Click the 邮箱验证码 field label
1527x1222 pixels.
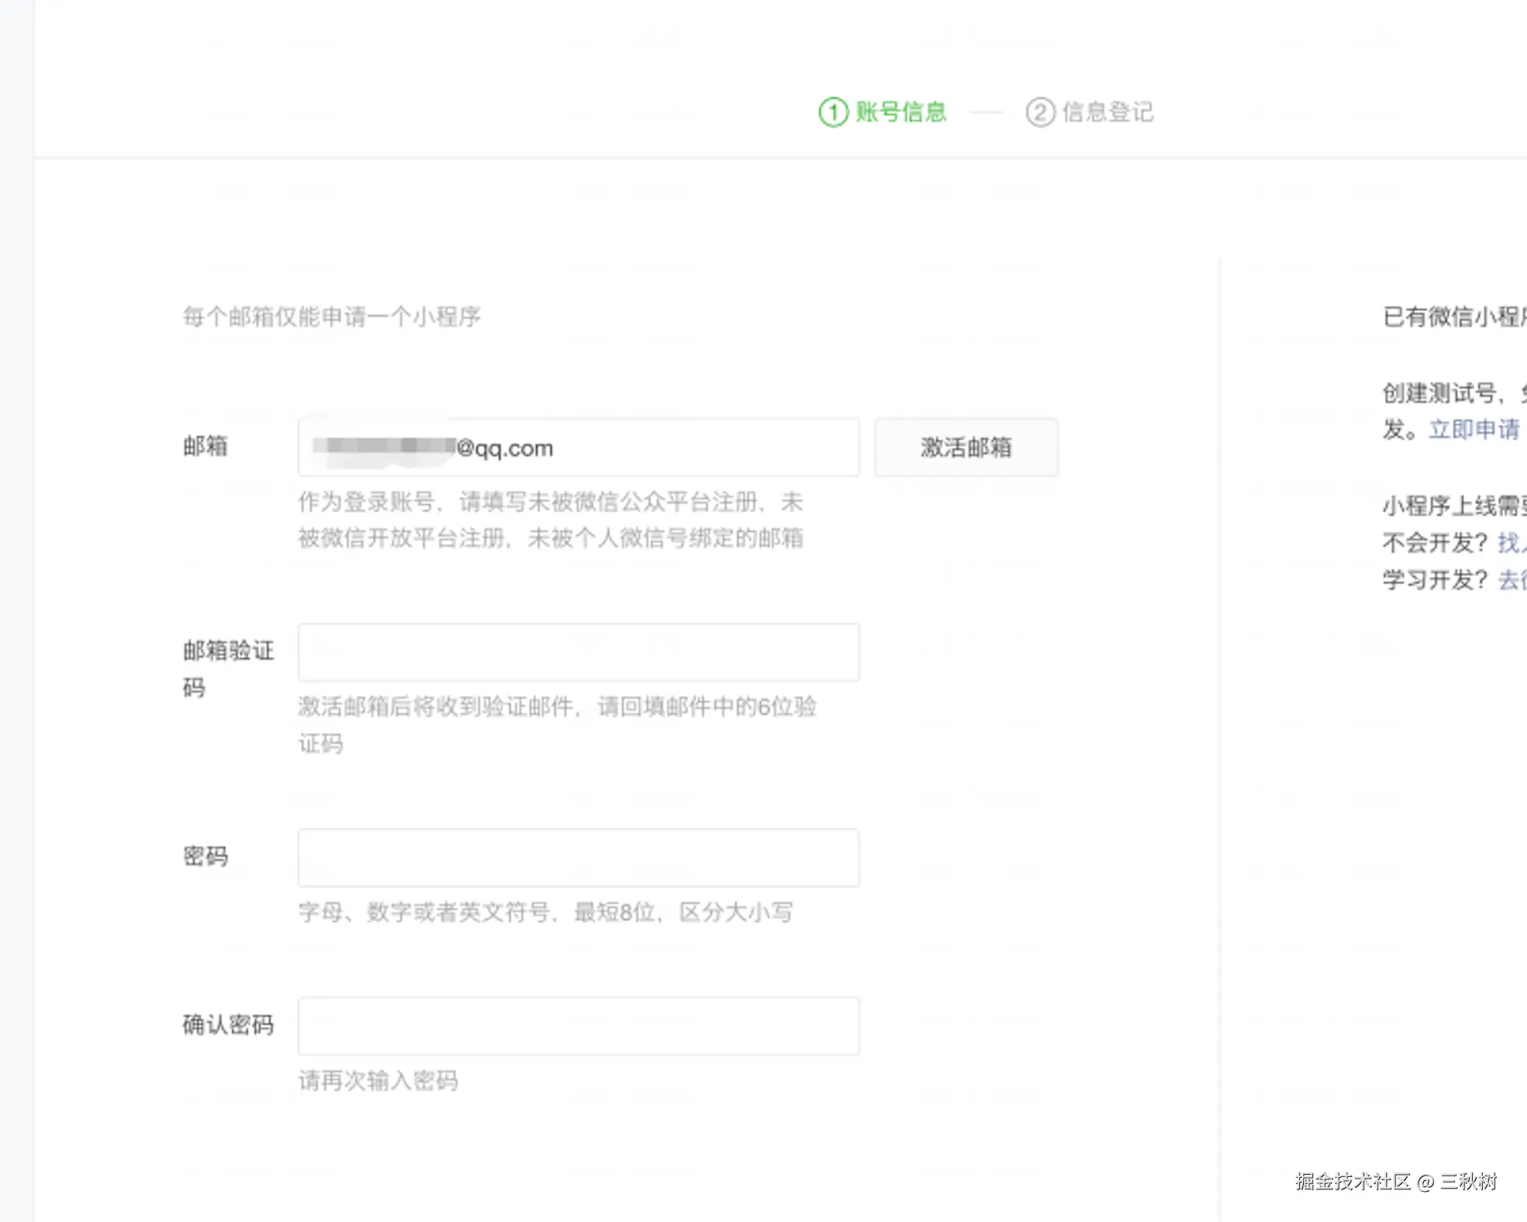pyautogui.click(x=228, y=651)
